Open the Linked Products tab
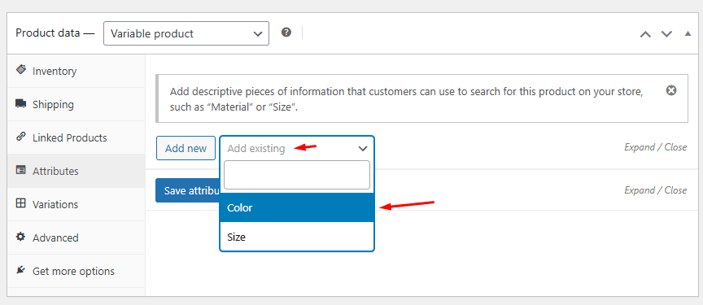703x305 pixels. pyautogui.click(x=76, y=137)
